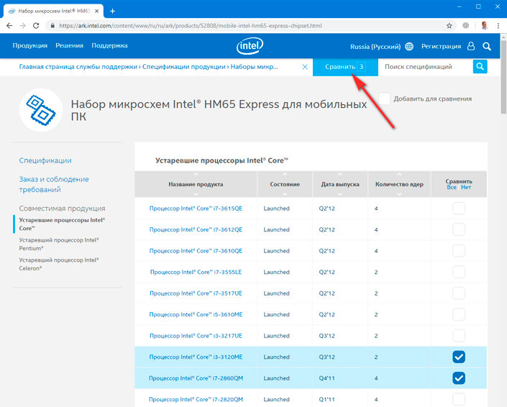Open Процессор Intel Core i7-3517UE link

(x=196, y=293)
